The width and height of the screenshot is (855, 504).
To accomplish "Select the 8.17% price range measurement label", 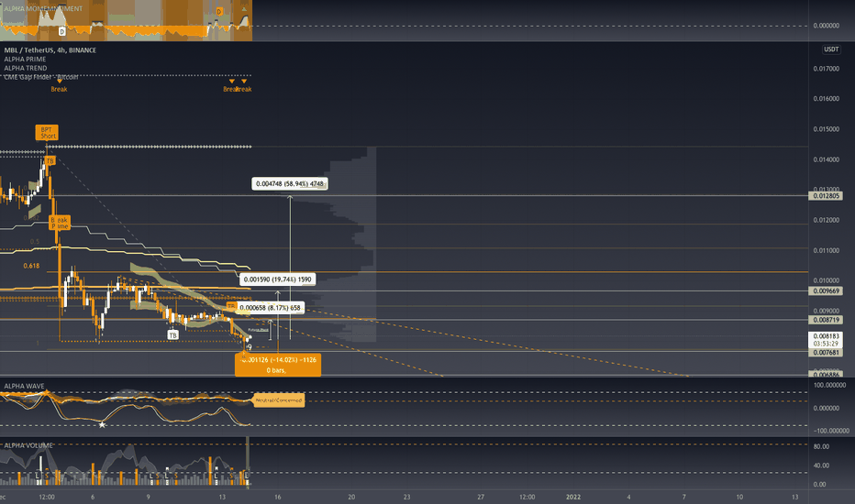I will click(271, 308).
